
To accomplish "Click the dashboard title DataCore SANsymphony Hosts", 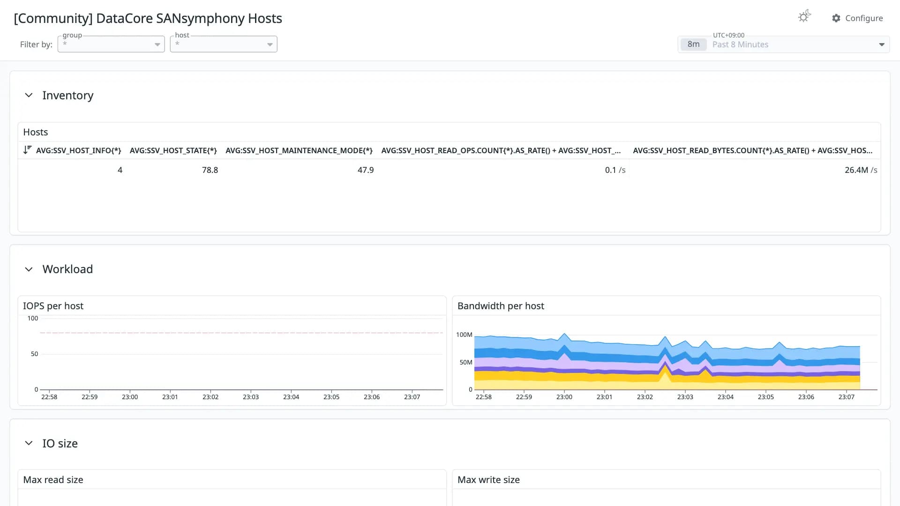I will (x=148, y=18).
